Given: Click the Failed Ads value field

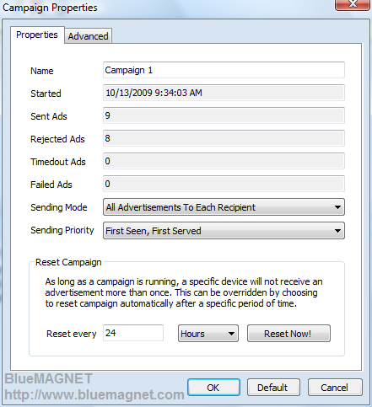Looking at the screenshot, I should tap(224, 184).
